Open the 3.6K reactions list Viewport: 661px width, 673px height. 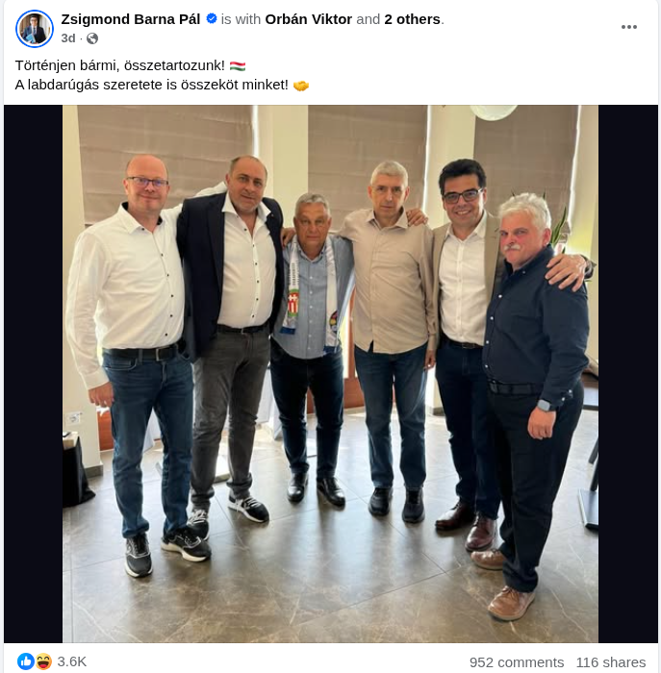(72, 661)
